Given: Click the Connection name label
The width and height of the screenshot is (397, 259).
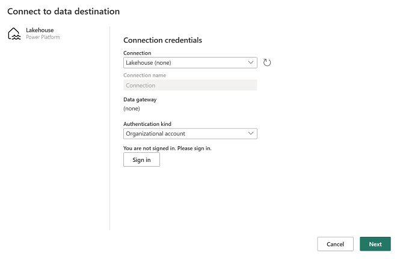Looking at the screenshot, I should pos(144,75).
